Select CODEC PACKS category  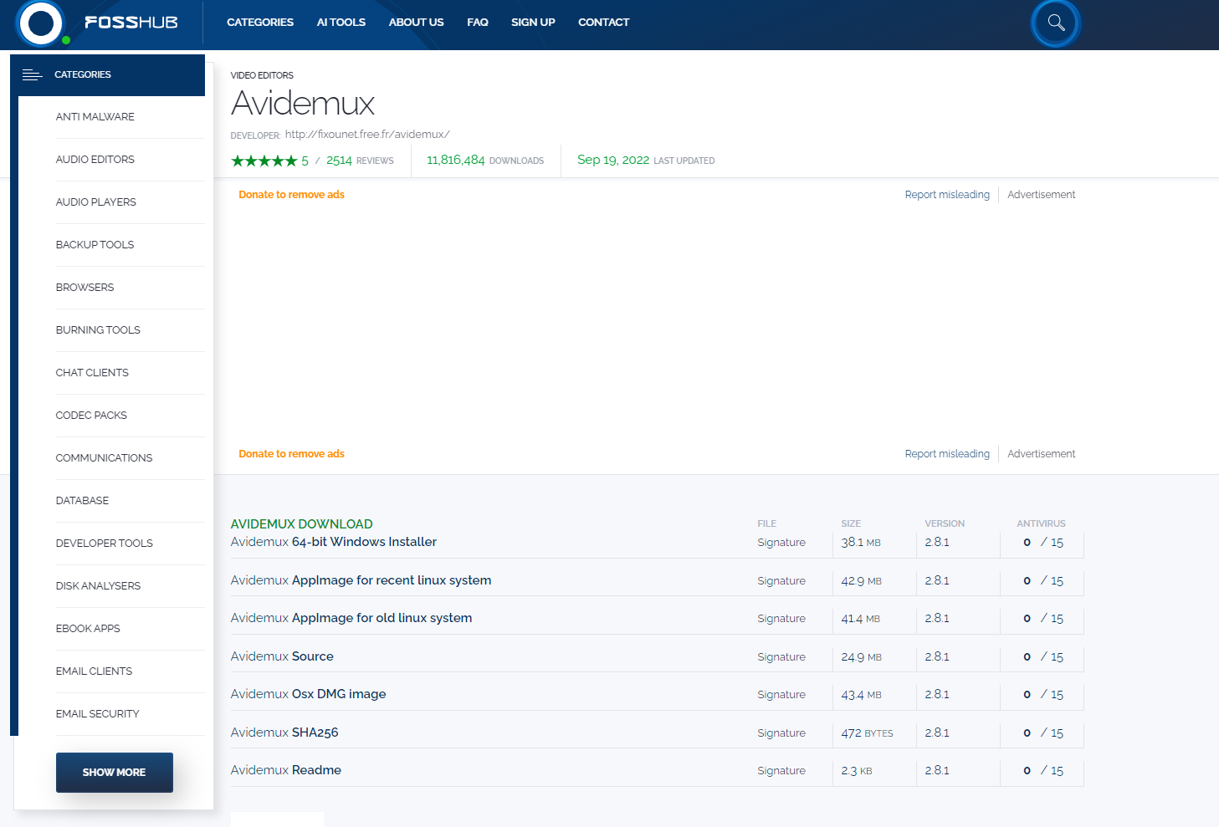tap(91, 416)
